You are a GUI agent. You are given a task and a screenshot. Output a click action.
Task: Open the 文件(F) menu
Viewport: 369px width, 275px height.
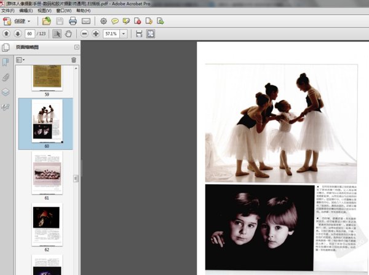pos(8,10)
